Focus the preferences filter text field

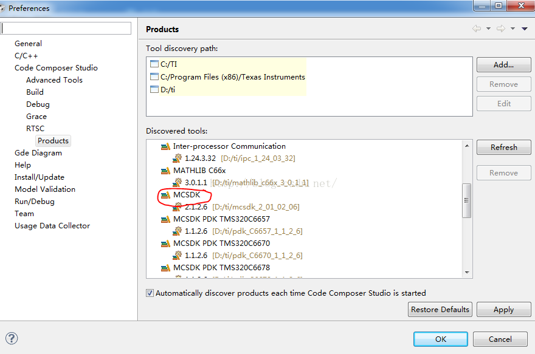[x=66, y=29]
